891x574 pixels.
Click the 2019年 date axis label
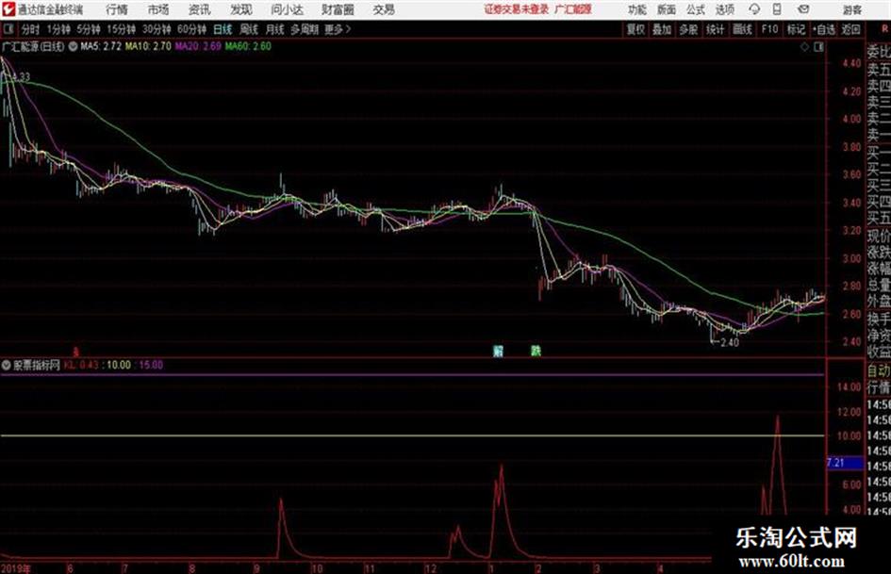click(x=15, y=568)
